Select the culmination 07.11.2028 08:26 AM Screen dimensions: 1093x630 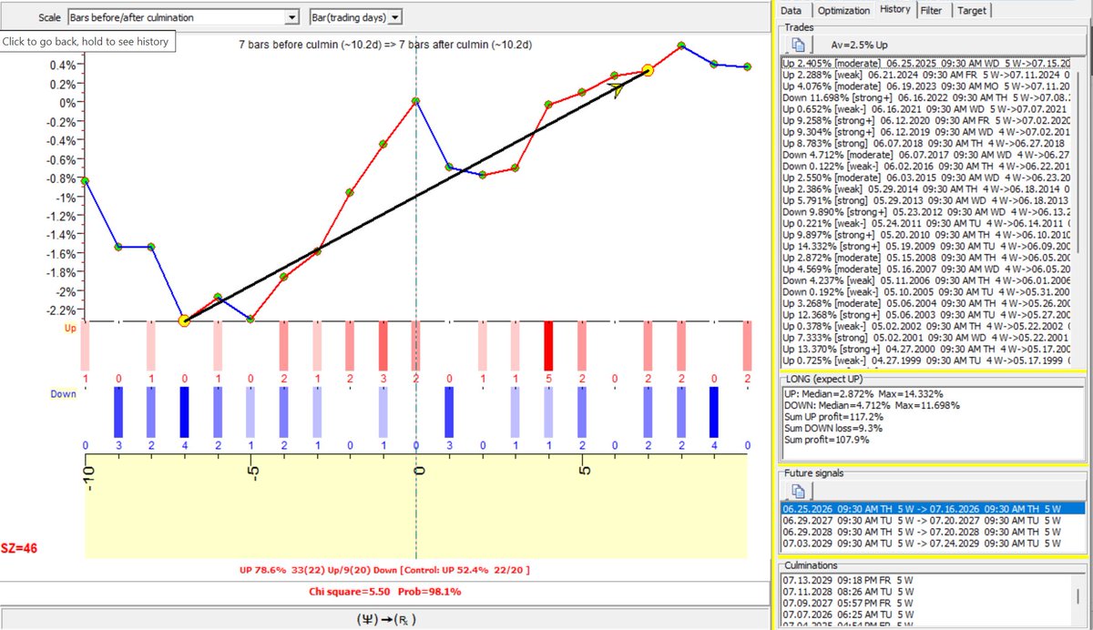[x=925, y=590]
